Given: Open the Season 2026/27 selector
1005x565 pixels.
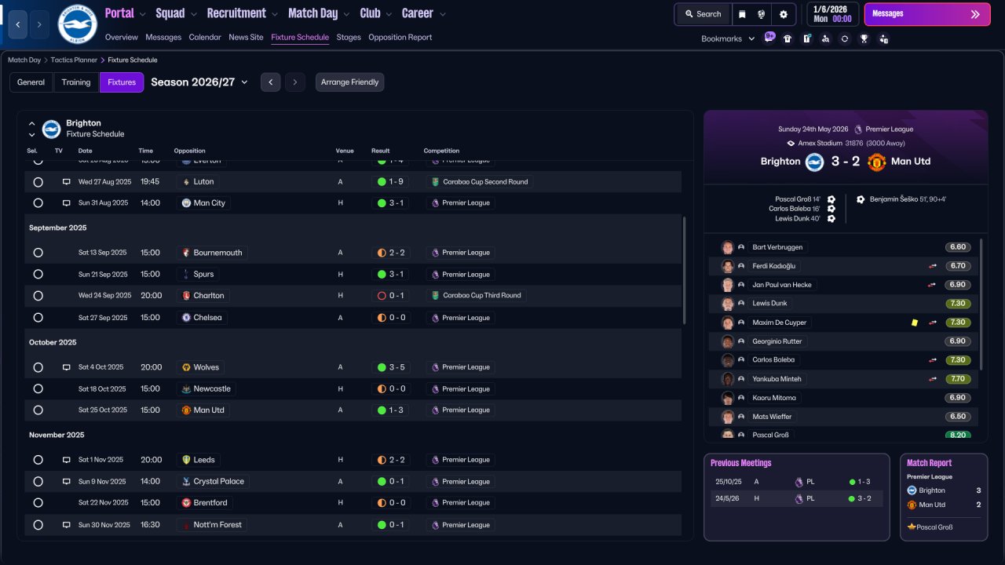Looking at the screenshot, I should coord(199,82).
